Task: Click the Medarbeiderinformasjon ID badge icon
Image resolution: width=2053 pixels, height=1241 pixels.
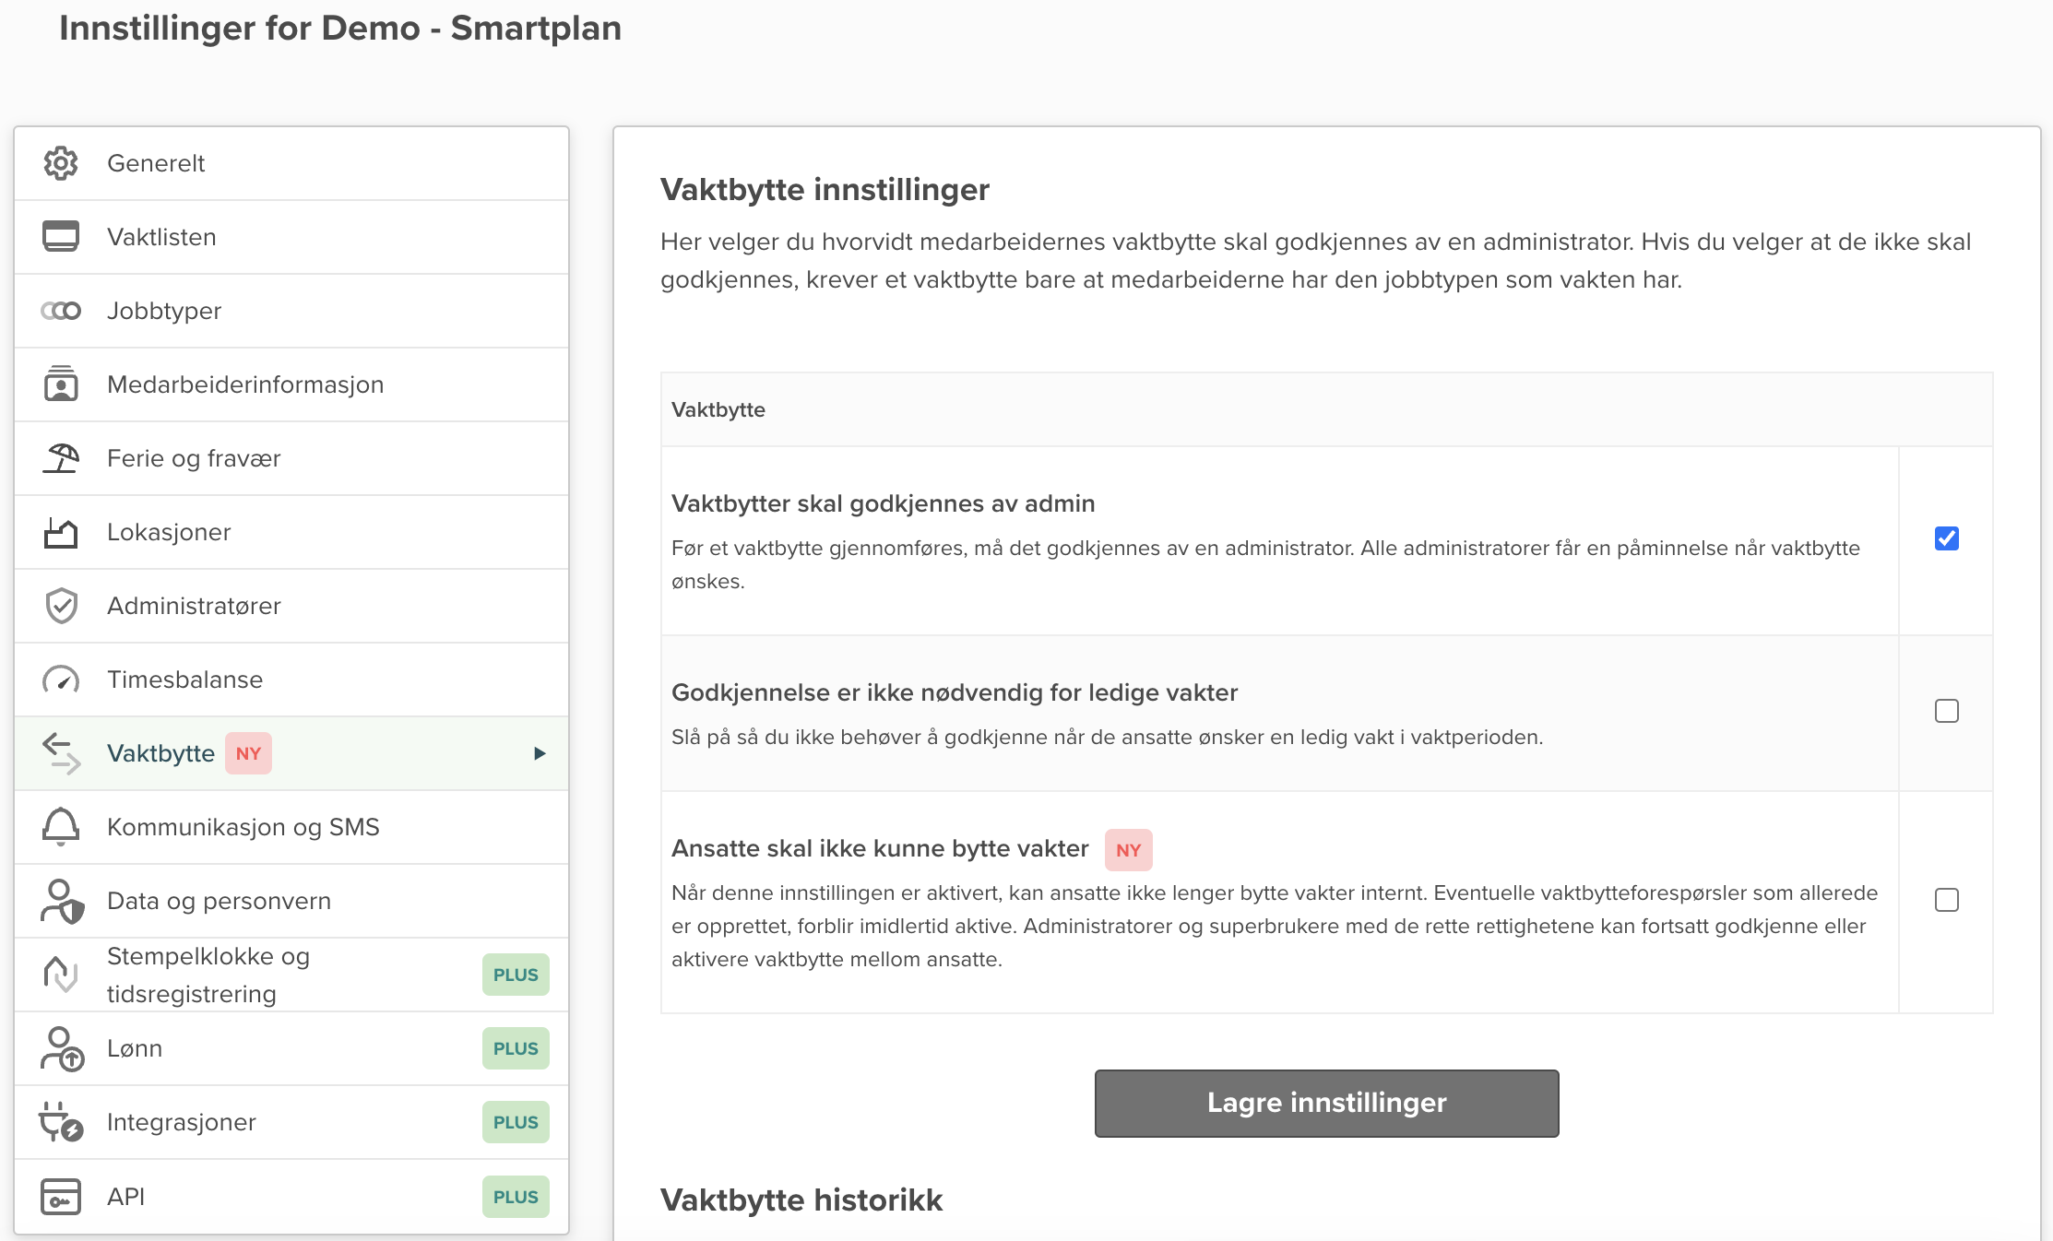Action: pos(61,384)
